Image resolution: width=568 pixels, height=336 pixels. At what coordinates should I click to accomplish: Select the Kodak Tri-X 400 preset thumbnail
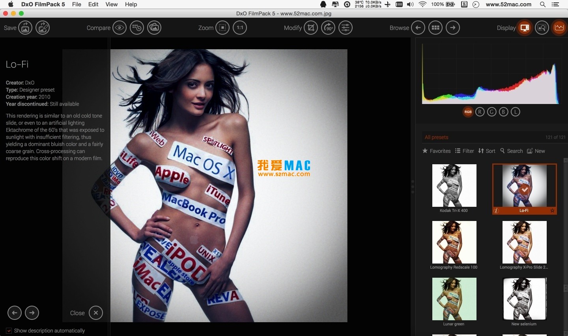(454, 186)
